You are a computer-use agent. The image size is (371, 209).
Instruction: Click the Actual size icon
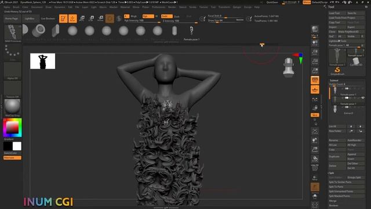(x=315, y=62)
